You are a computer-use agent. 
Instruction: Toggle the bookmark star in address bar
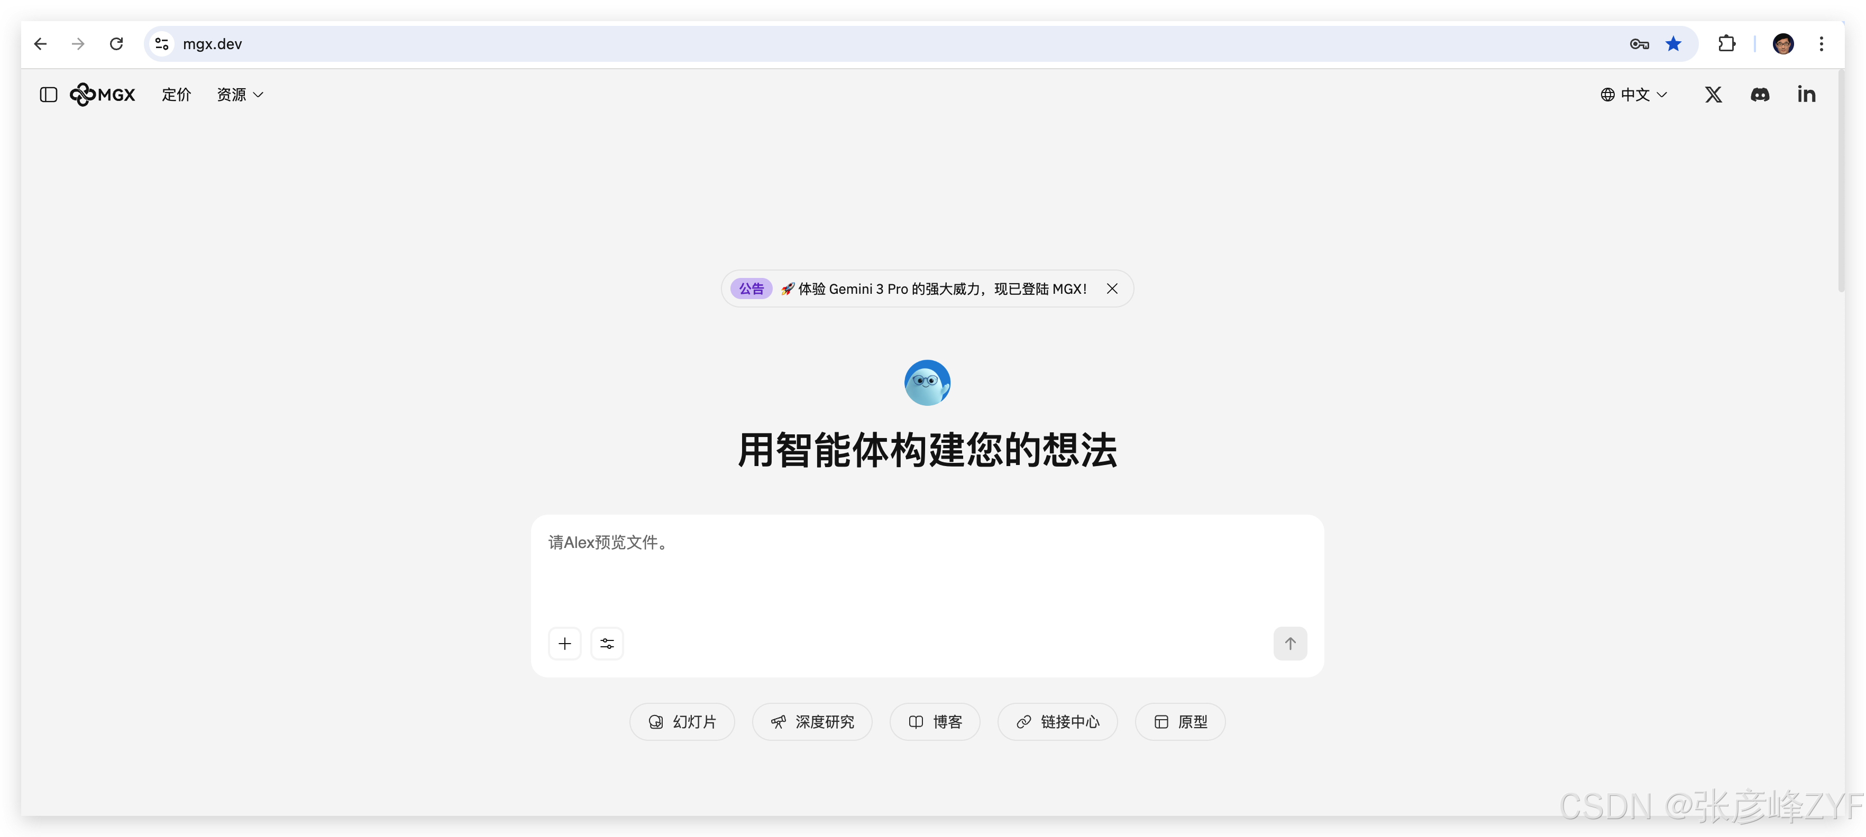click(x=1672, y=44)
